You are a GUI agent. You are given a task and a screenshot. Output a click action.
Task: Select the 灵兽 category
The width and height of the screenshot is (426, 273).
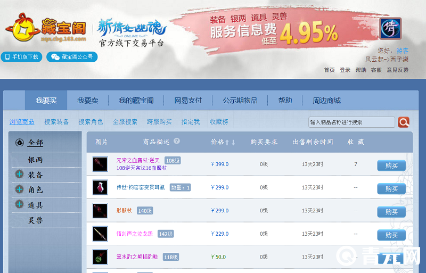click(x=35, y=220)
